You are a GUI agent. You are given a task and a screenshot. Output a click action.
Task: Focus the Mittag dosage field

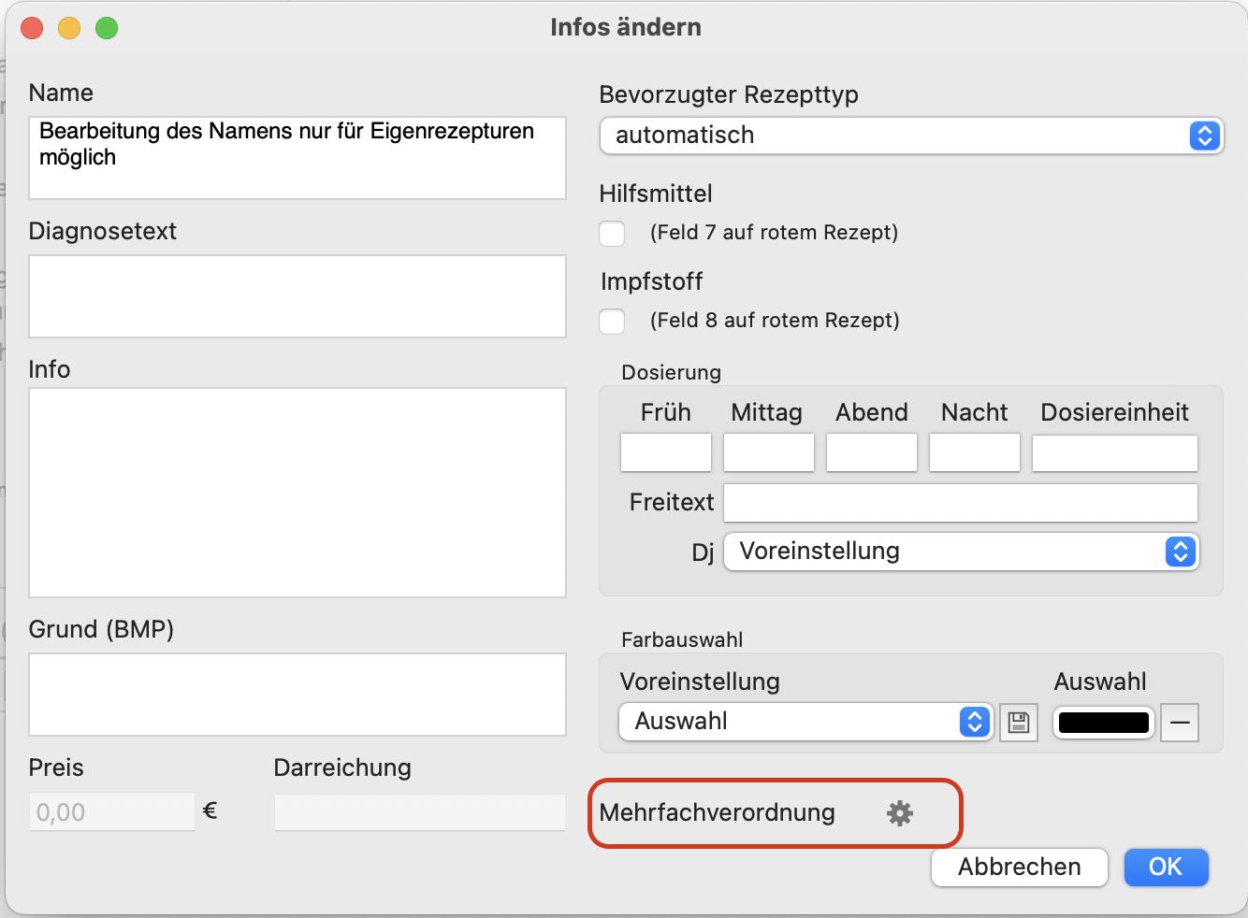[769, 452]
